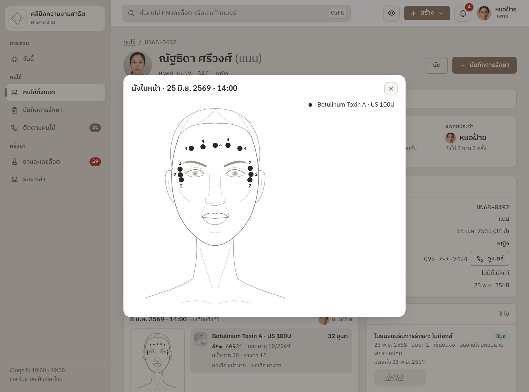Focus the patient search field

click(236, 13)
